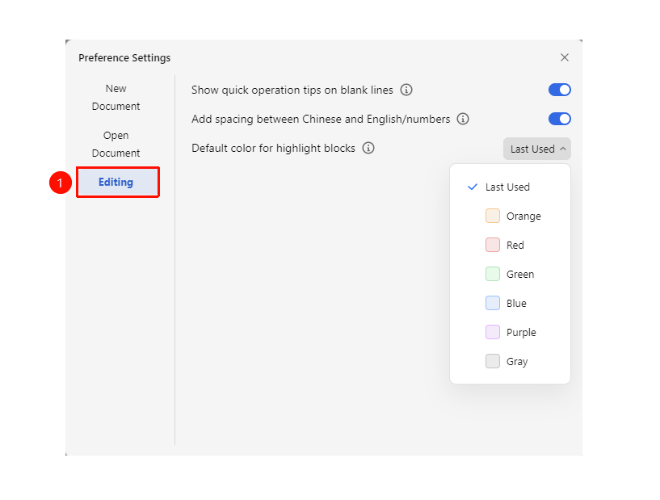The width and height of the screenshot is (660, 500).
Task: Open the New Document settings tab
Action: tap(116, 97)
